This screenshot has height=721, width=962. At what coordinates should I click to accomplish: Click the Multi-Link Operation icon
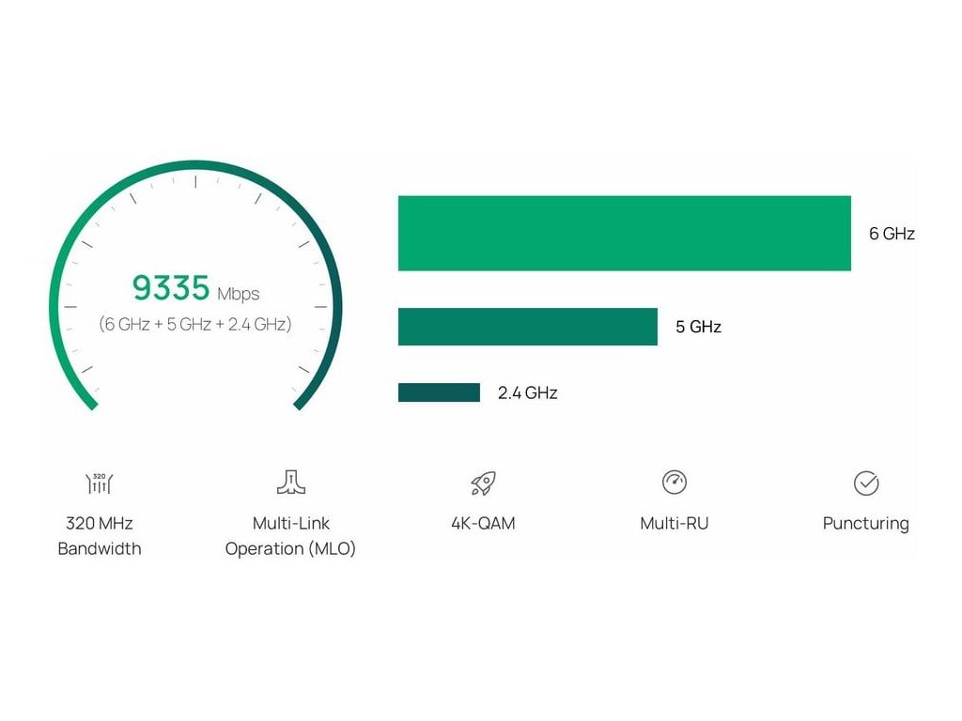click(291, 483)
